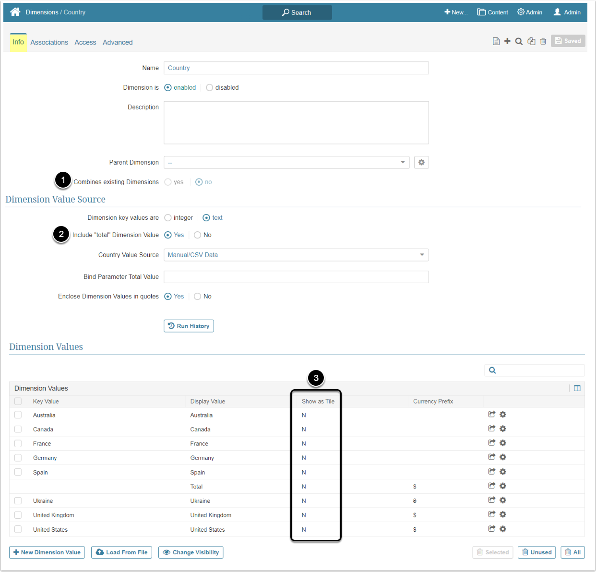Click New Dimension Value button

(x=47, y=552)
